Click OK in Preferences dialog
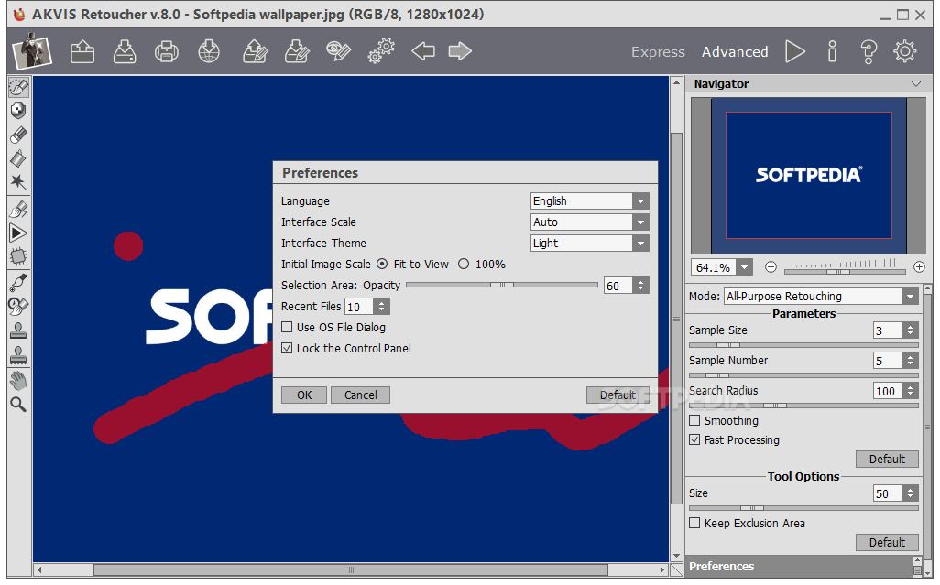940x585 pixels. click(x=304, y=395)
